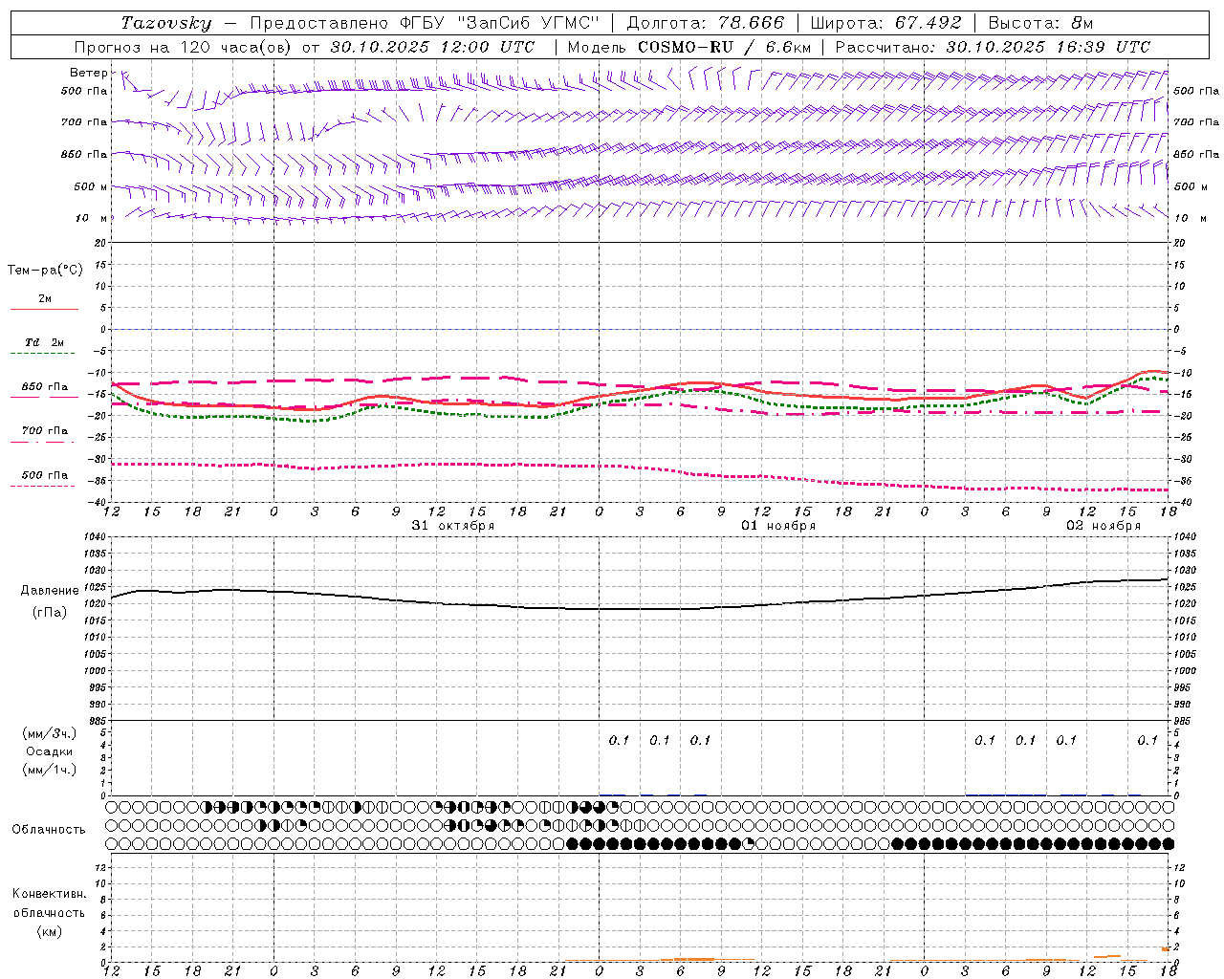Image resolution: width=1224 pixels, height=979 pixels.
Task: Click 'Рассчитано: 30.10.2025 16:39 UTC' timestamp
Action: 993,47
